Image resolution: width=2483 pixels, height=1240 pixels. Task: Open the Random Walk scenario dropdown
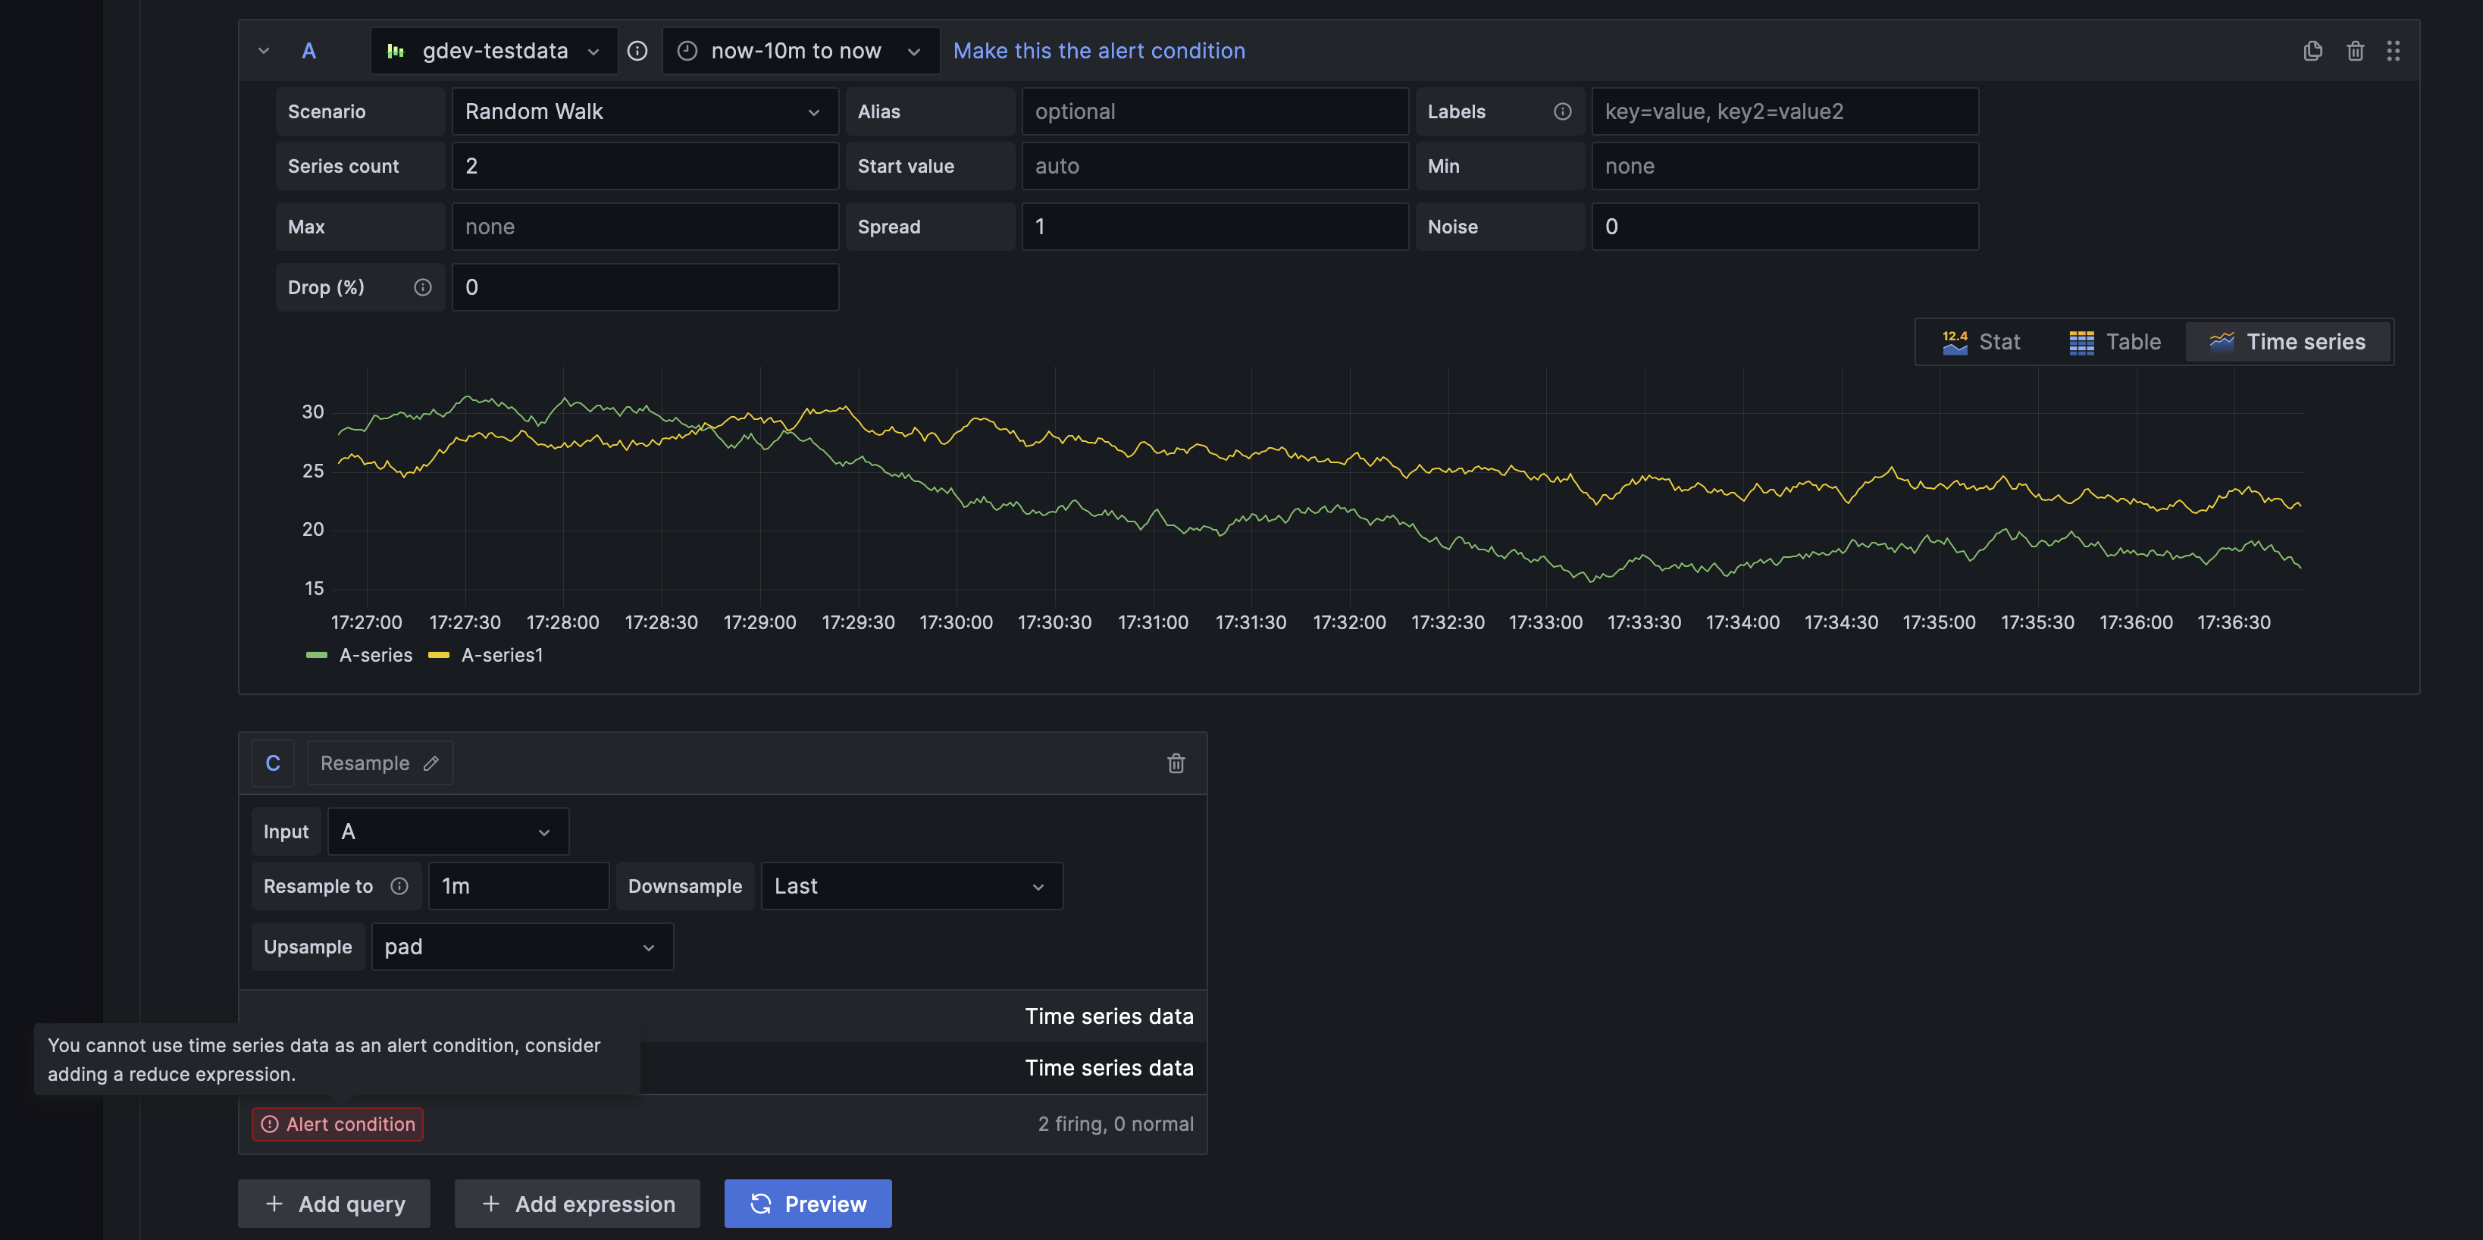[643, 111]
